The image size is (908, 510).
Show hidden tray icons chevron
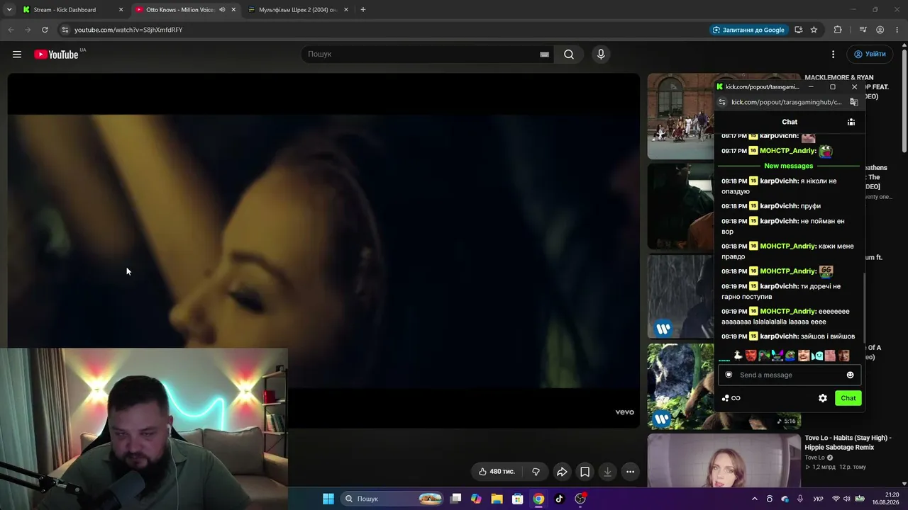(x=754, y=499)
